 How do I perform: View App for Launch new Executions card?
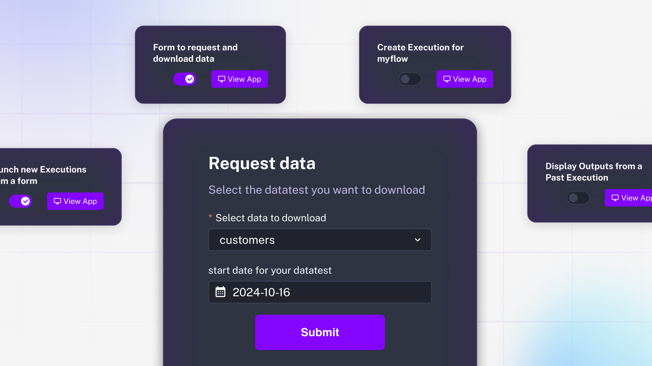(x=75, y=201)
